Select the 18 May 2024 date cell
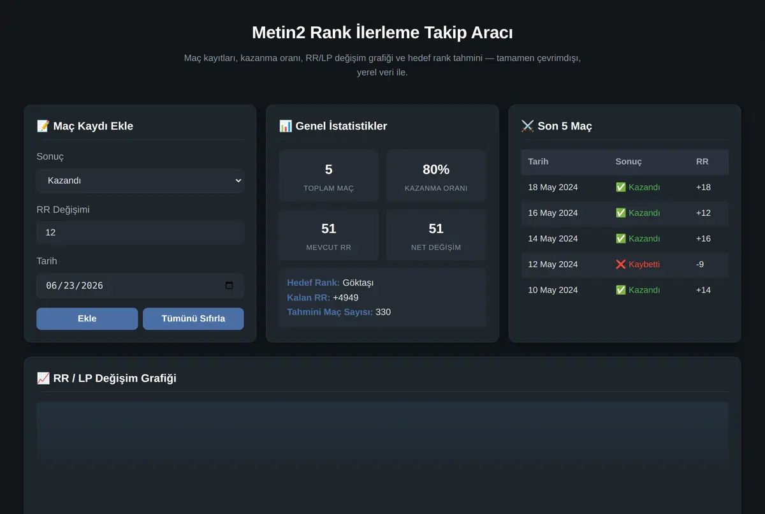The image size is (765, 514). point(553,187)
